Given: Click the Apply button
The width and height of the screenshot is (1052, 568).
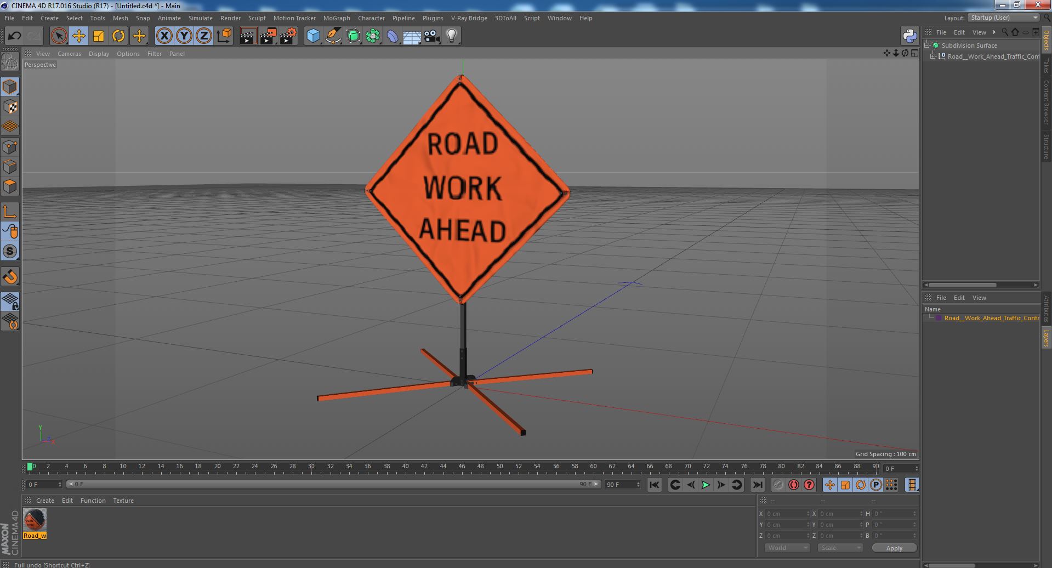Looking at the screenshot, I should click(x=894, y=548).
